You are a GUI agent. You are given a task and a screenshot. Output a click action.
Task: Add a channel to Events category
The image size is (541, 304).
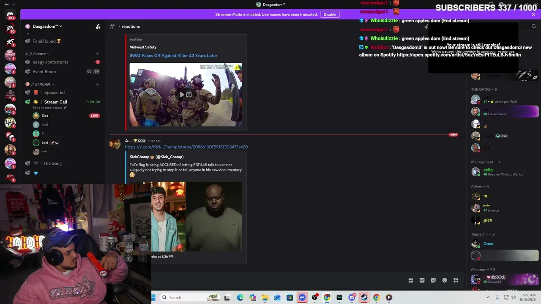[98, 54]
